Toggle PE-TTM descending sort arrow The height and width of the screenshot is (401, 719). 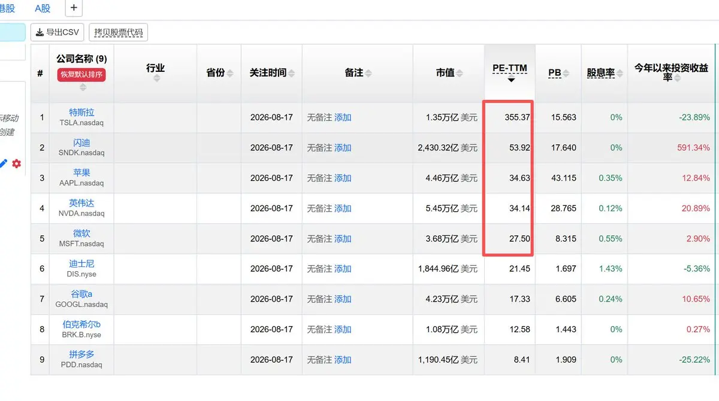click(510, 80)
